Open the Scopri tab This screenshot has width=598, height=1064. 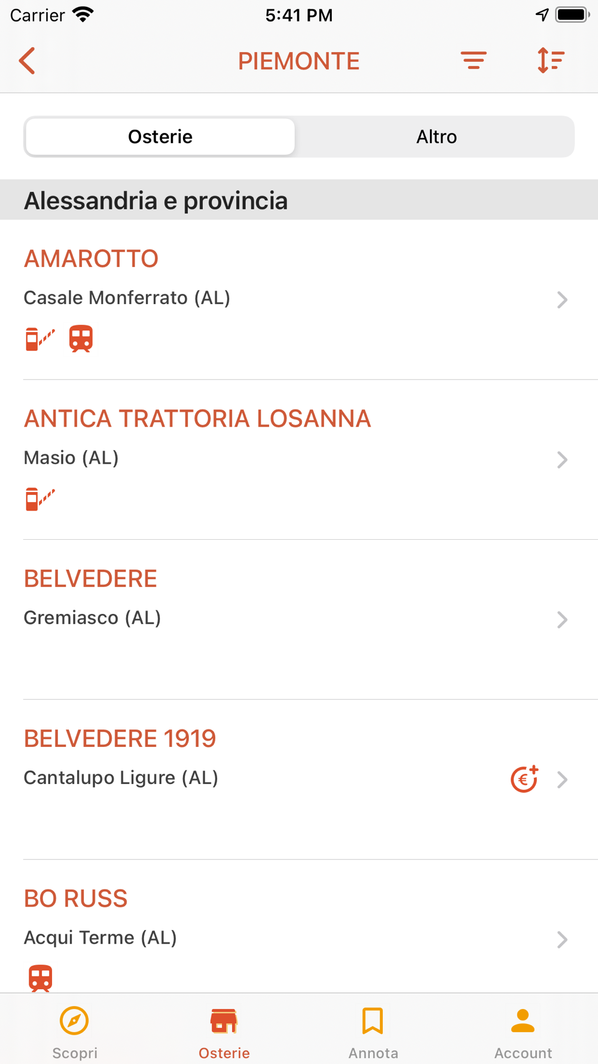pos(75,1030)
